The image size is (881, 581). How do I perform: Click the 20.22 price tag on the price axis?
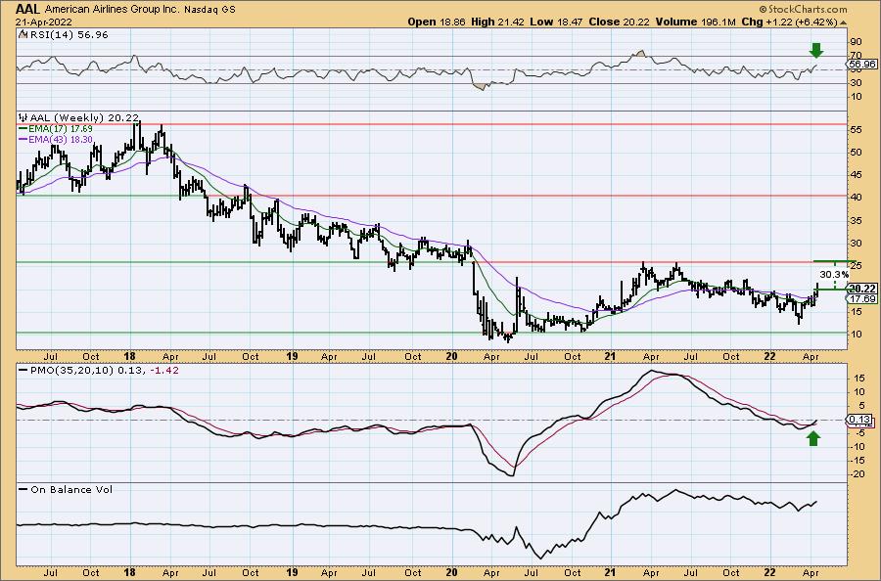[863, 290]
